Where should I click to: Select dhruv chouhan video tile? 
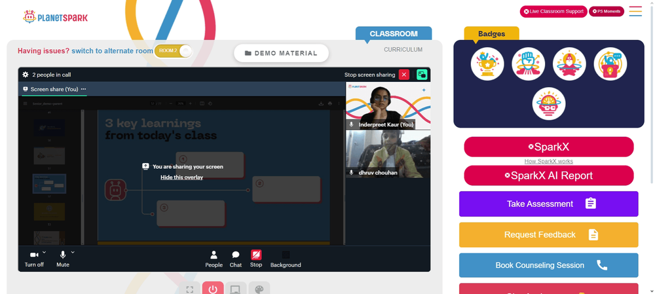(x=388, y=154)
